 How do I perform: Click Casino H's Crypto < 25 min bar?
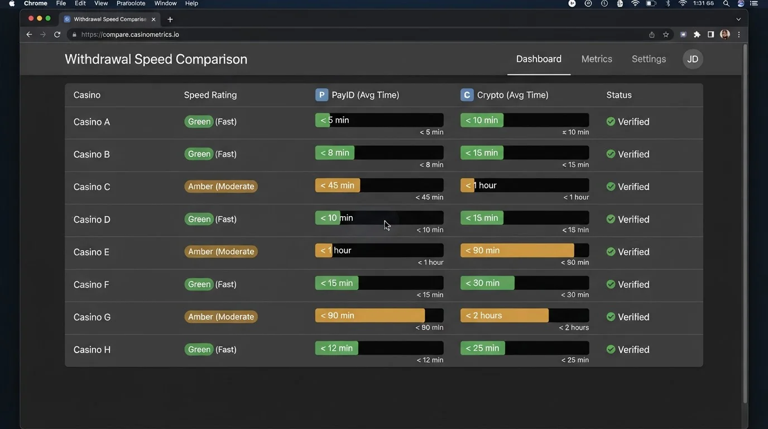(x=525, y=348)
